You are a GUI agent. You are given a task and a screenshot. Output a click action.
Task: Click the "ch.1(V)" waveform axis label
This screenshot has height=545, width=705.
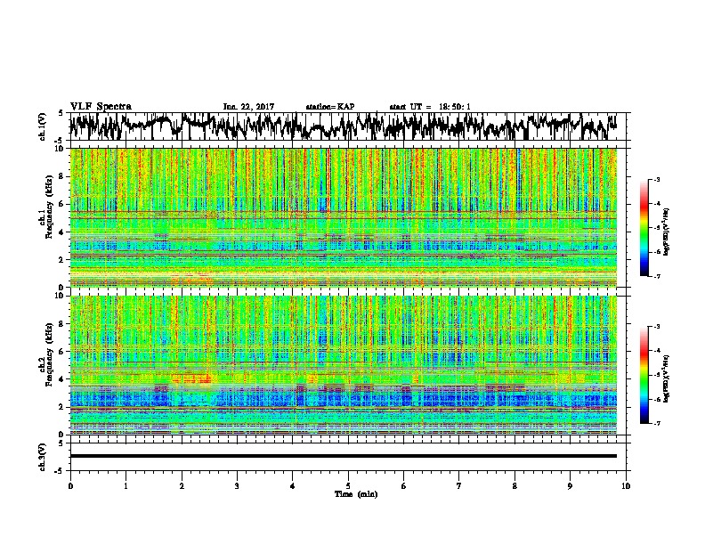[42, 126]
